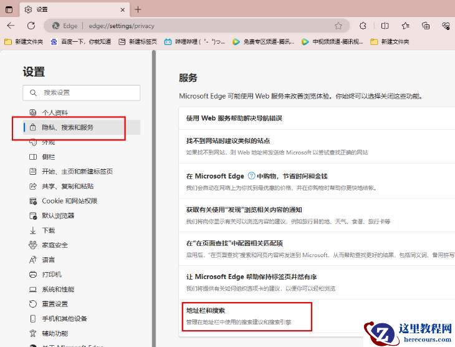Open 开始、主页和新建标签页 section
Image resolution: width=455 pixels, height=347 pixels.
(x=82, y=172)
